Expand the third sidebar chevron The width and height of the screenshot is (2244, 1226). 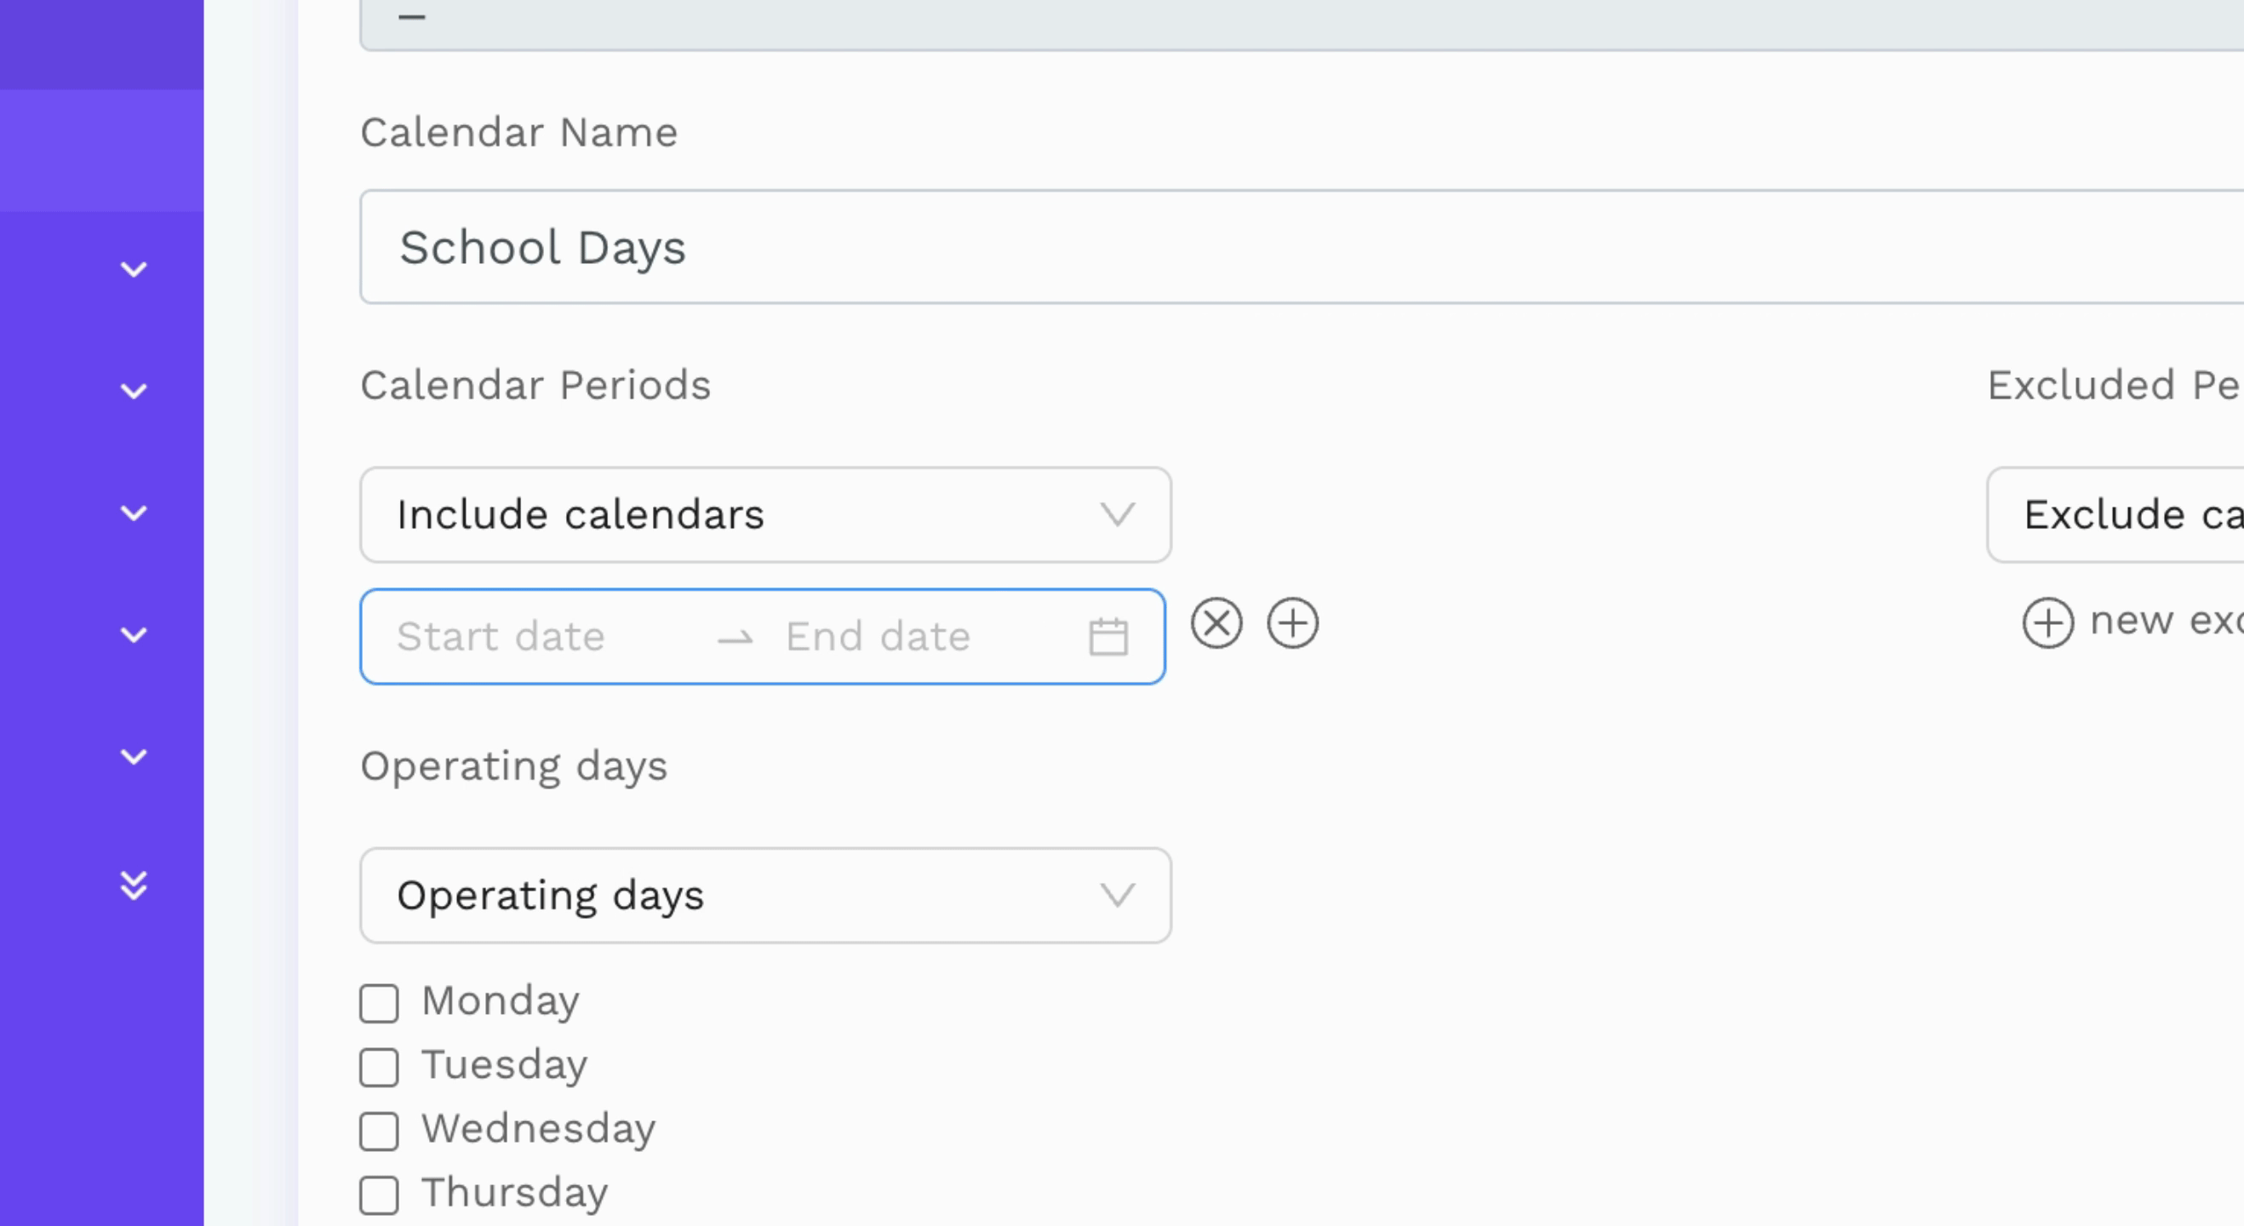pos(134,513)
